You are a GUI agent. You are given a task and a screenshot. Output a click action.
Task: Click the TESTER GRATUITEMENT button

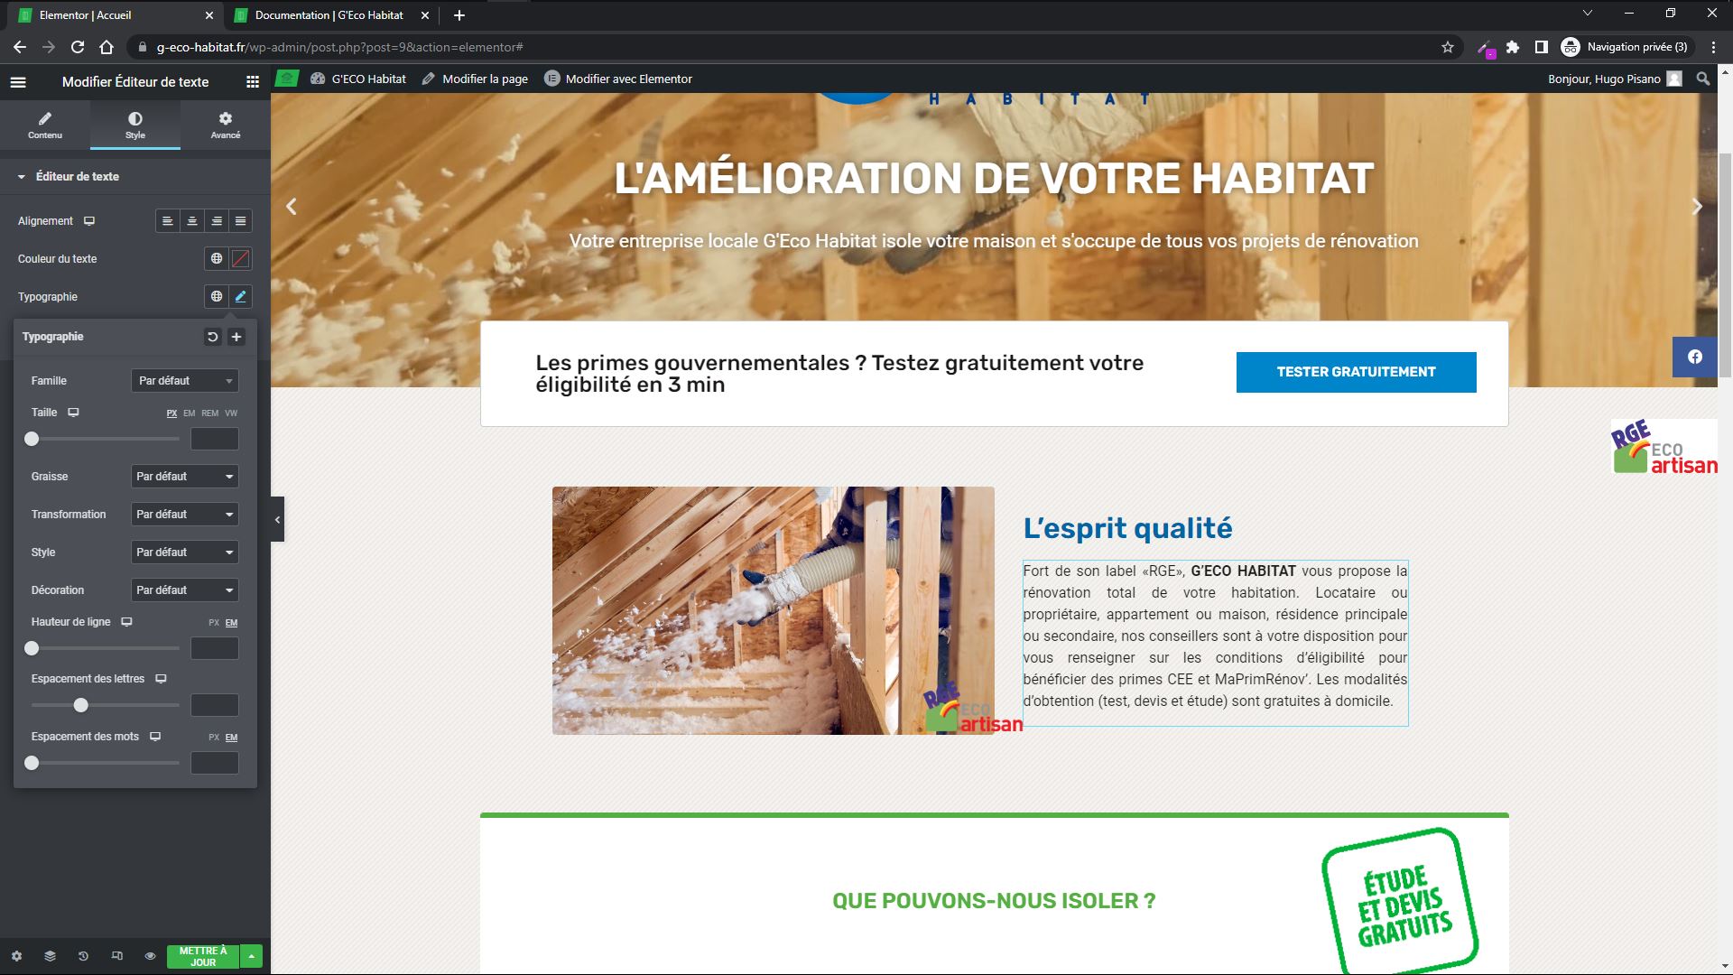click(1356, 372)
